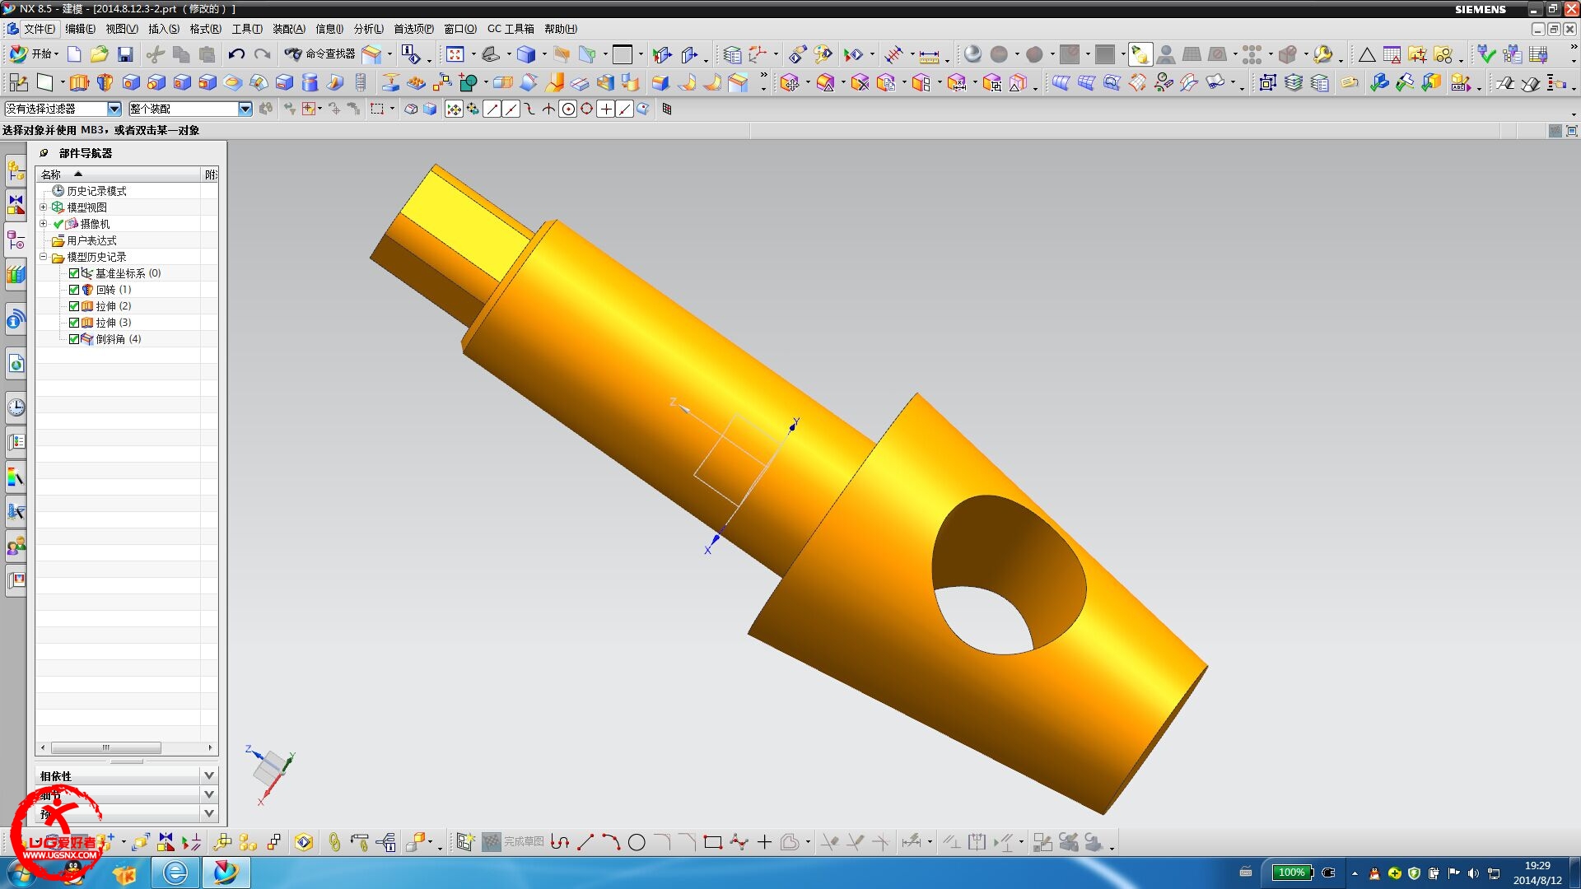Toggle checkbox for 回转 (1)
This screenshot has width=1581, height=889.
pyautogui.click(x=74, y=290)
